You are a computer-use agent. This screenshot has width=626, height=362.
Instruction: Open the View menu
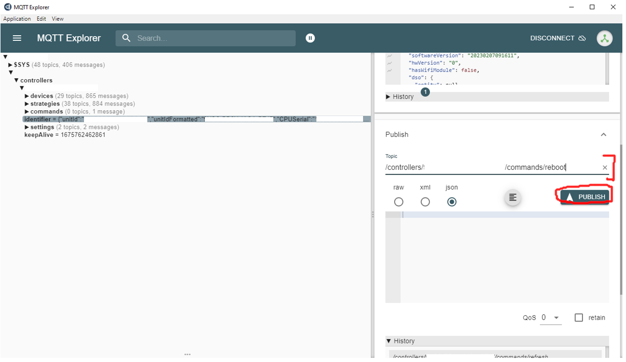pos(58,19)
